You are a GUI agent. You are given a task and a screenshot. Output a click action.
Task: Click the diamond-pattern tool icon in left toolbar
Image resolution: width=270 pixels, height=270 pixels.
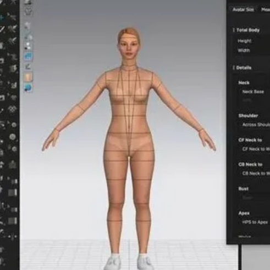click(13, 109)
